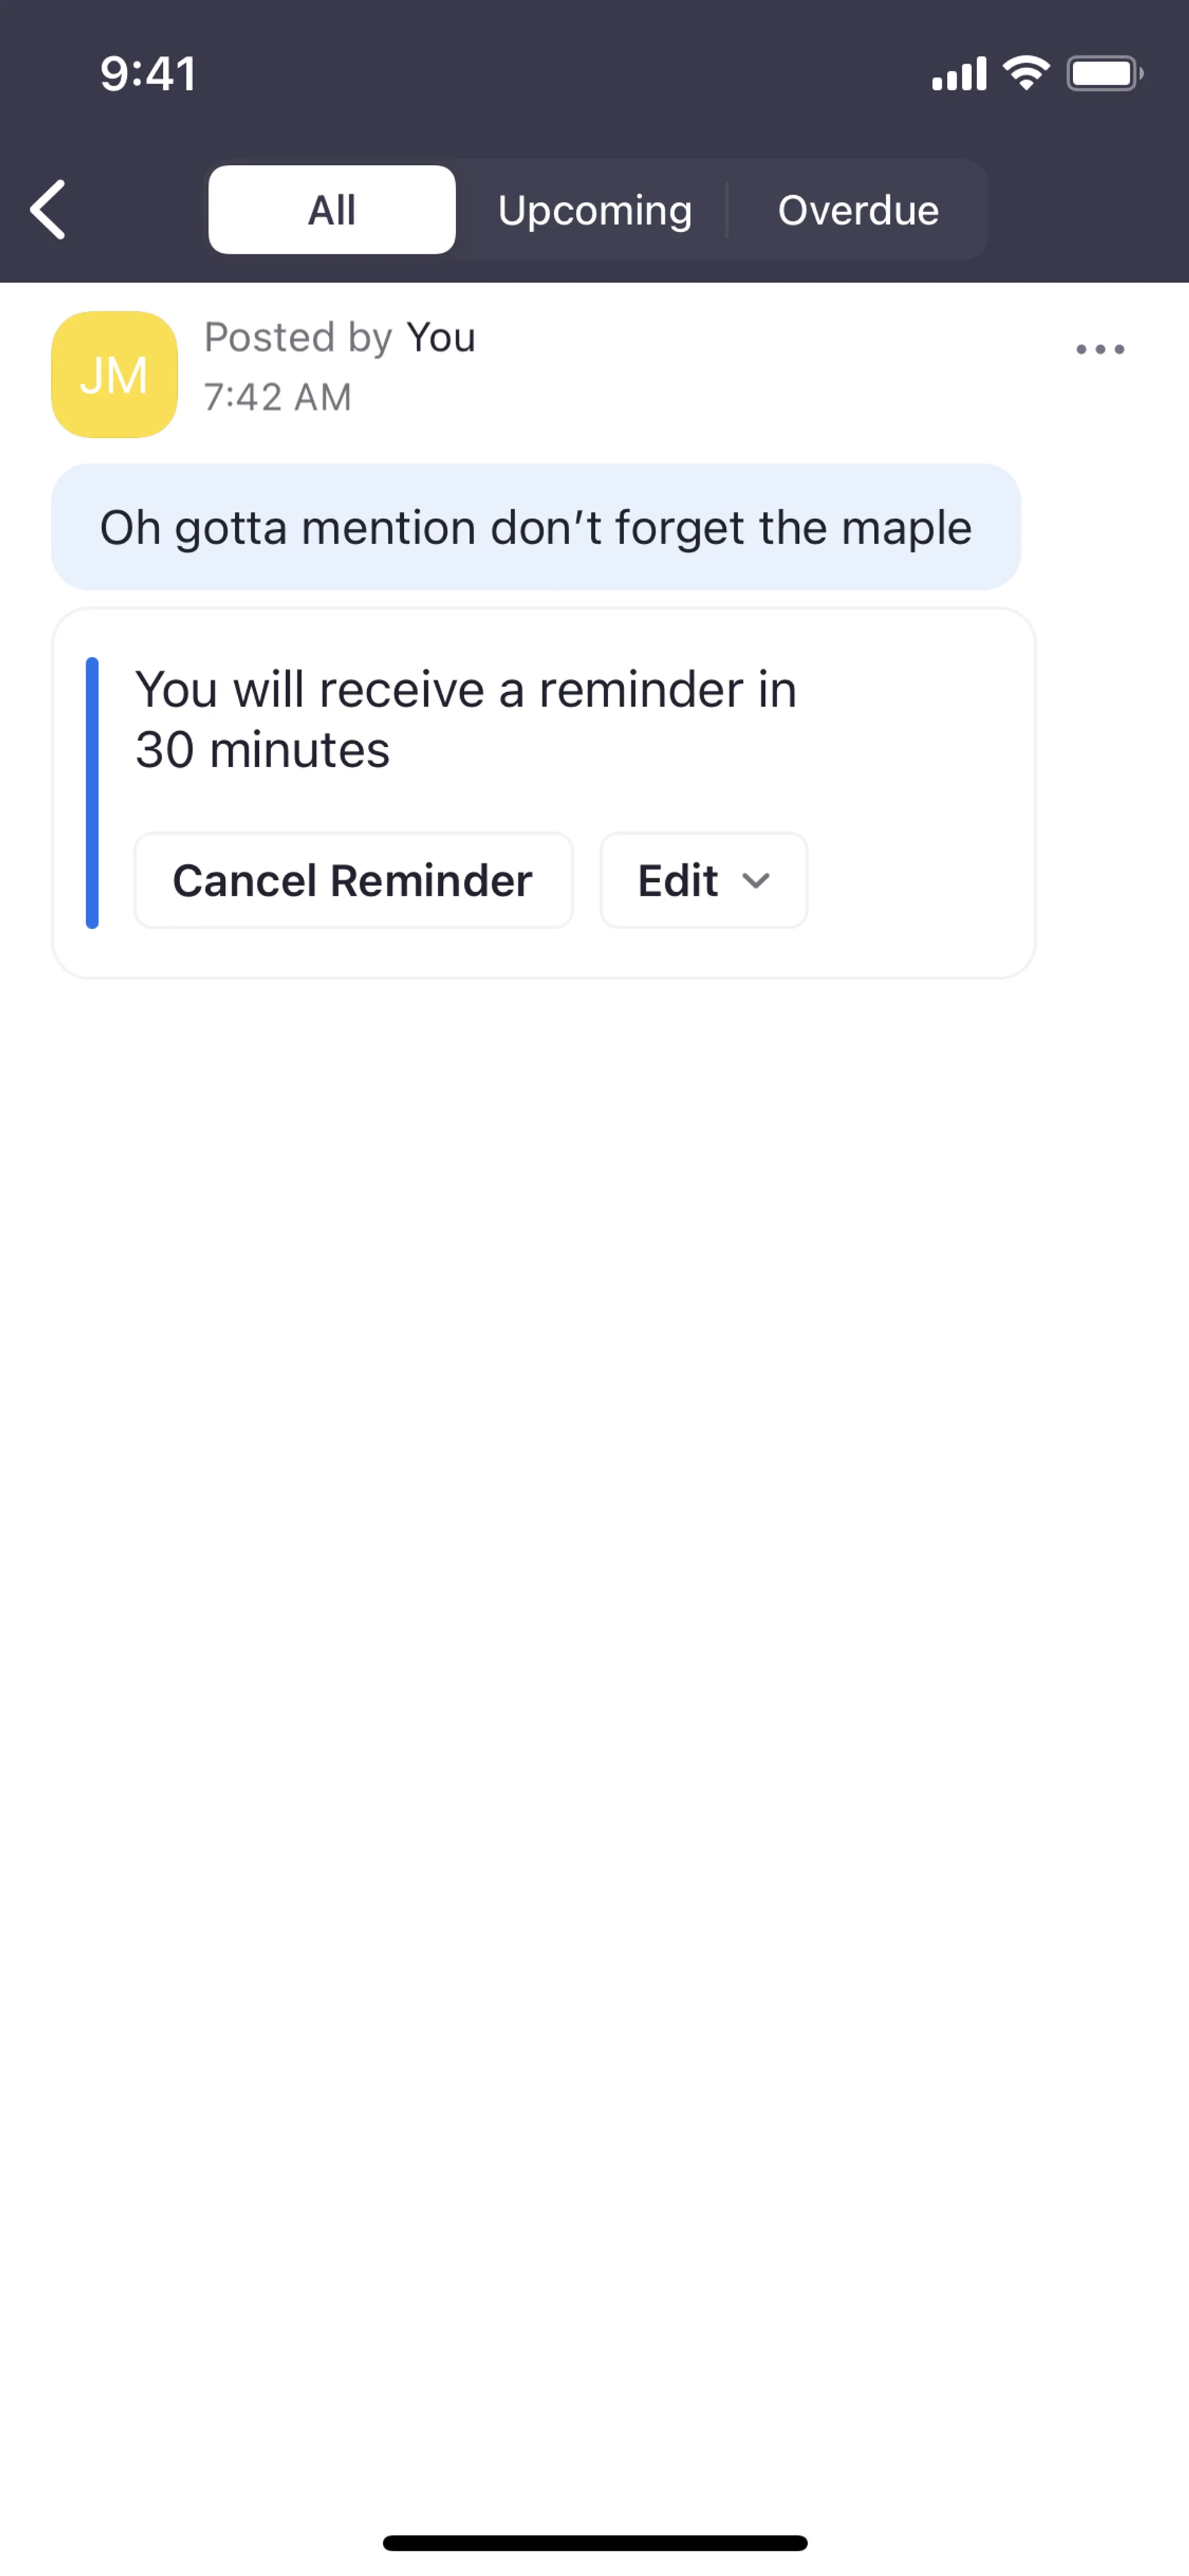The image size is (1189, 2576).
Task: Open the three-dot more options menu
Action: (x=1100, y=349)
